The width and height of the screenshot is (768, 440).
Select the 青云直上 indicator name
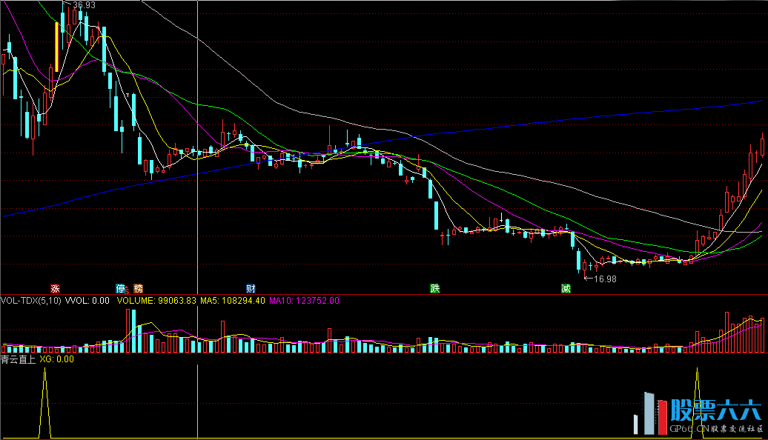click(x=19, y=359)
